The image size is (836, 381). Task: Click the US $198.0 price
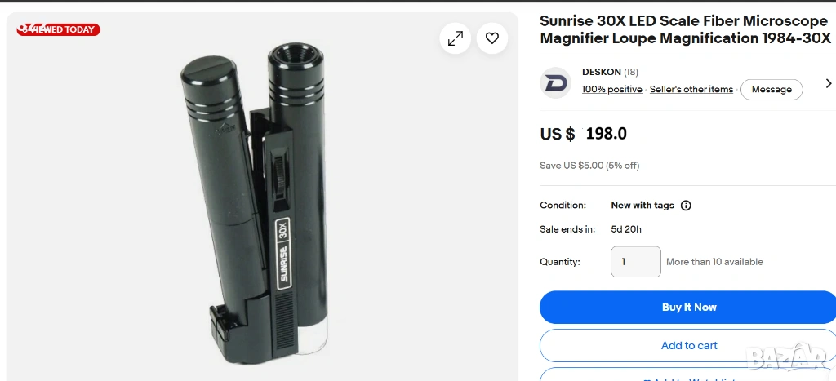tap(584, 134)
